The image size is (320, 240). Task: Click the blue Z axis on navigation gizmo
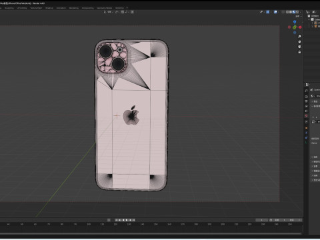pyautogui.click(x=295, y=22)
